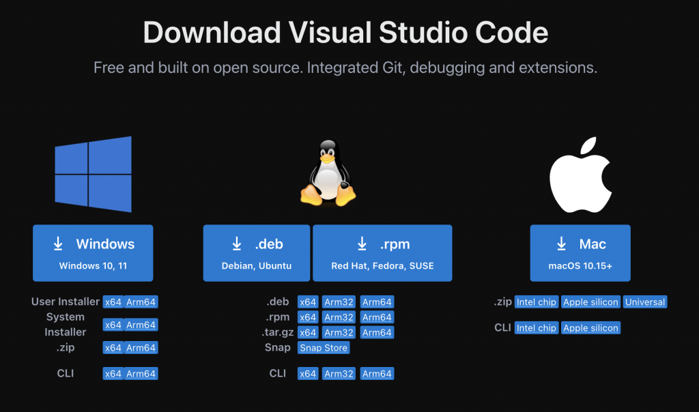Select Windows User Installer Arm64

pyautogui.click(x=141, y=302)
